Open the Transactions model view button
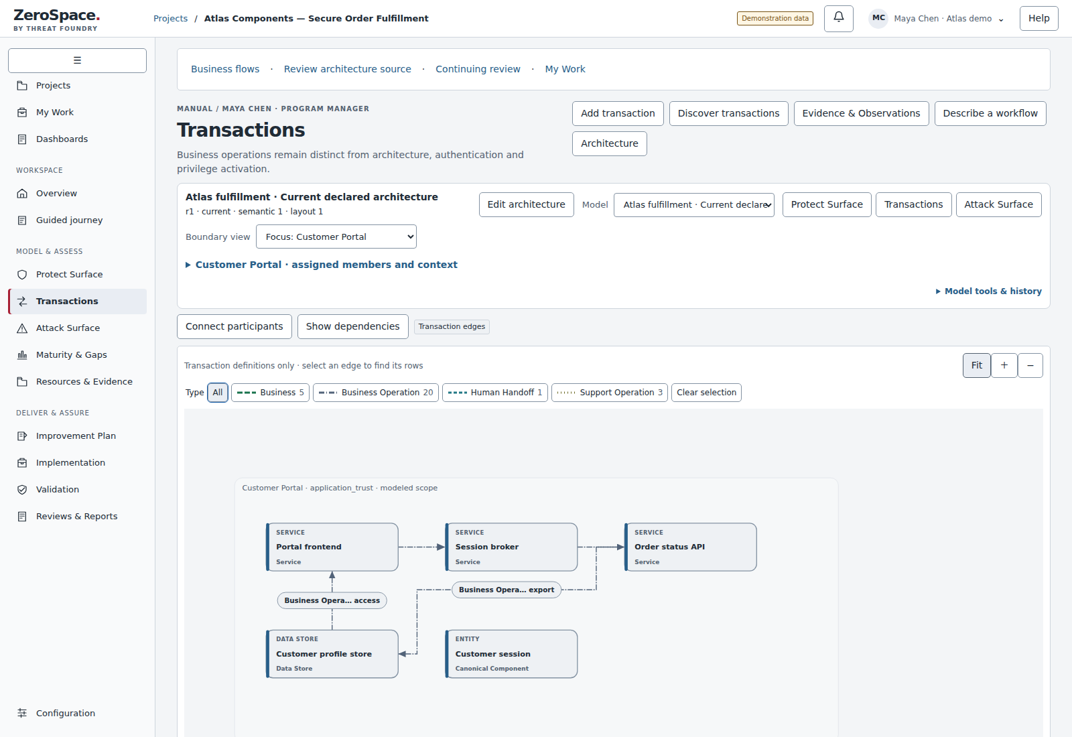Screen dimensions: 1072x737 pos(913,205)
